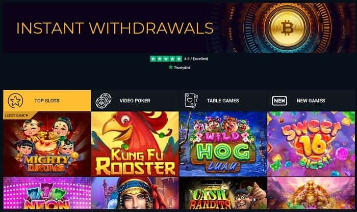357x212 pixels.
Task: Open the Table Games tab
Action: coord(223,101)
